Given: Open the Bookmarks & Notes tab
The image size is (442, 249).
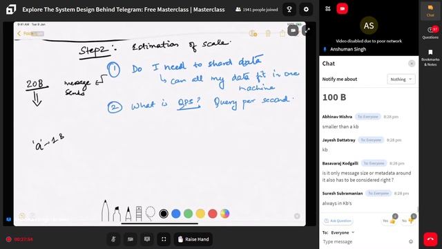Looking at the screenshot, I should (x=430, y=57).
